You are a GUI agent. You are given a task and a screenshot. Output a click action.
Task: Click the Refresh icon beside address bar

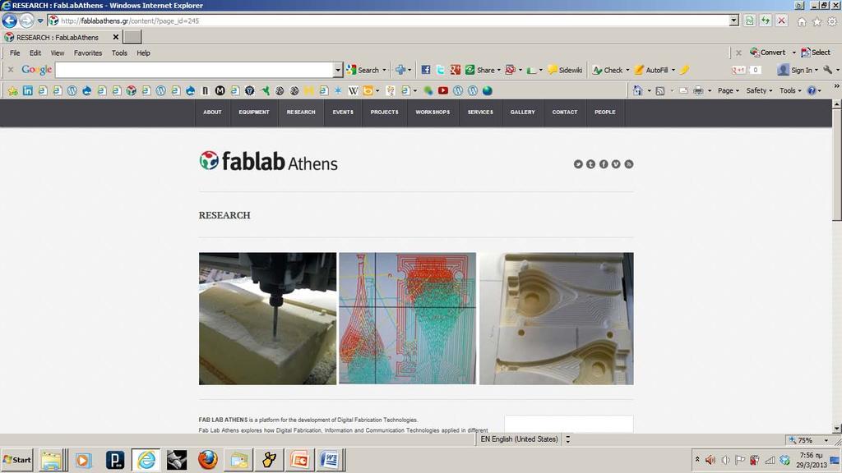click(x=766, y=21)
